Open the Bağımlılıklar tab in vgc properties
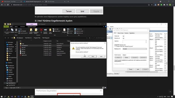 pos(132,33)
